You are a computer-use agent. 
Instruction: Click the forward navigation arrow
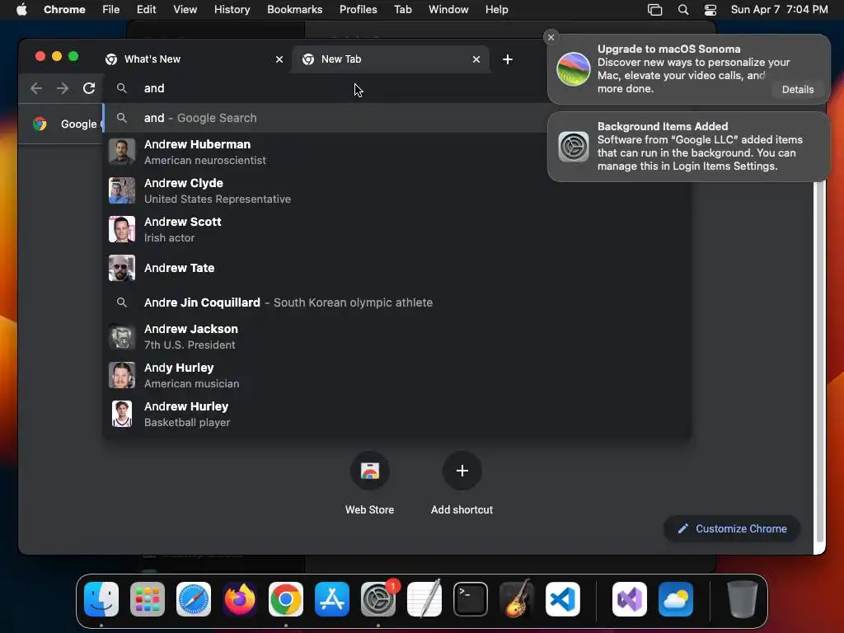click(63, 88)
